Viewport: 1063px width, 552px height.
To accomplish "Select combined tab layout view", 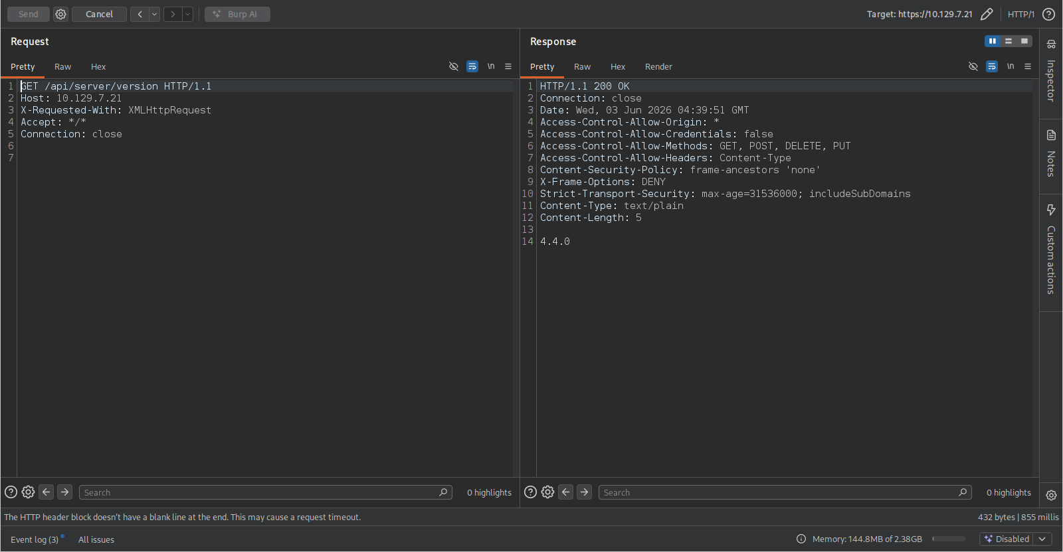I will (1024, 41).
